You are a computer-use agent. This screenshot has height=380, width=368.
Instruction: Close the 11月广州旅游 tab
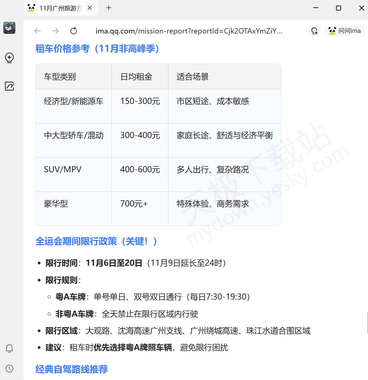(x=90, y=8)
